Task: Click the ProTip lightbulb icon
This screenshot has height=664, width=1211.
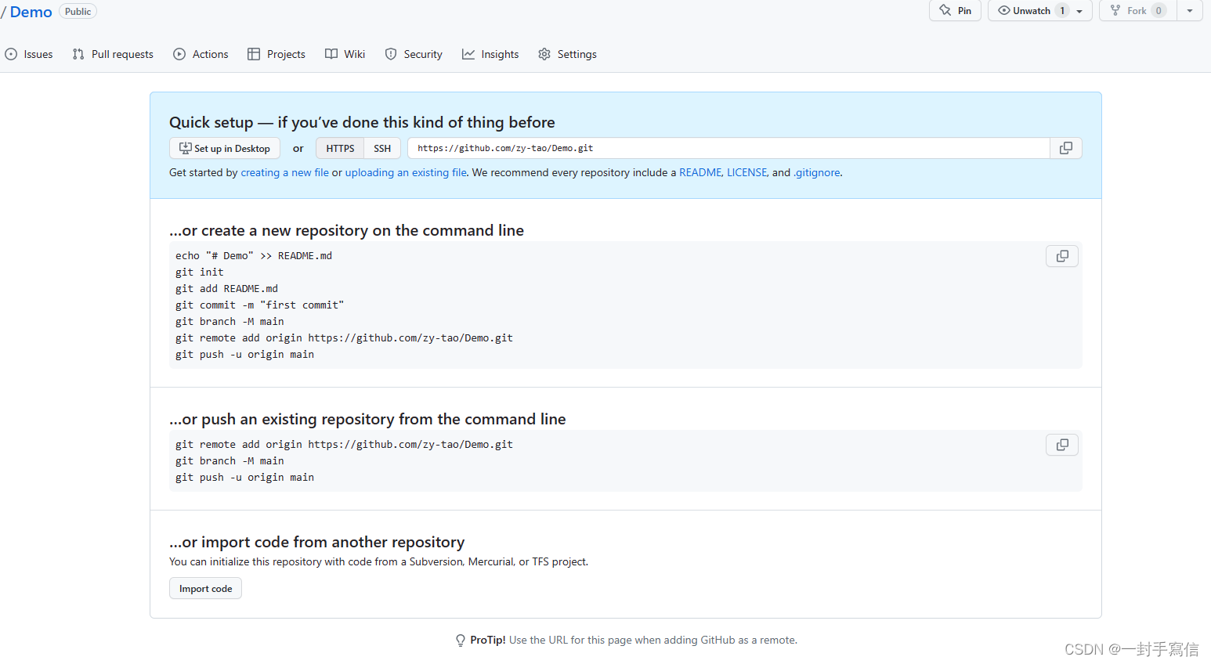Action: click(x=461, y=641)
